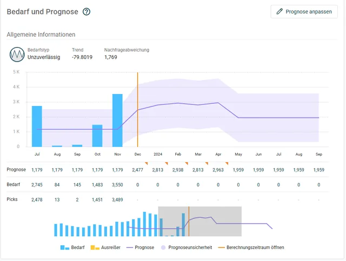The width and height of the screenshot is (346, 261).
Task: Select Prognose value 2,813 under 2024
Action: (158, 170)
